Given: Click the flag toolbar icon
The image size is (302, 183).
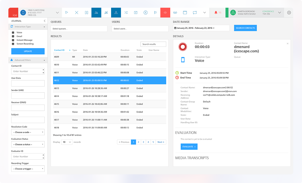Looking at the screenshot, I should coord(155,13).
